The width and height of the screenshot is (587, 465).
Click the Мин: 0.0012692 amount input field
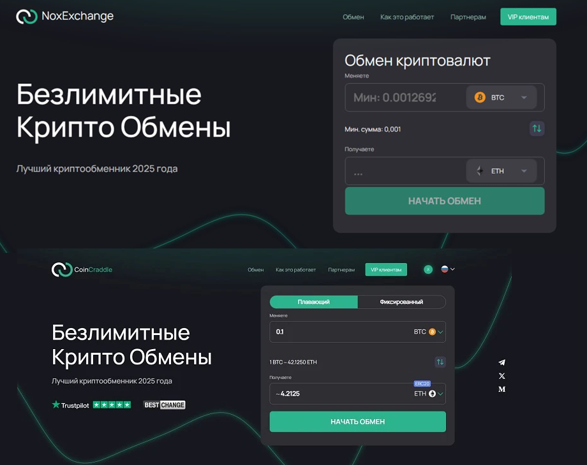click(405, 97)
